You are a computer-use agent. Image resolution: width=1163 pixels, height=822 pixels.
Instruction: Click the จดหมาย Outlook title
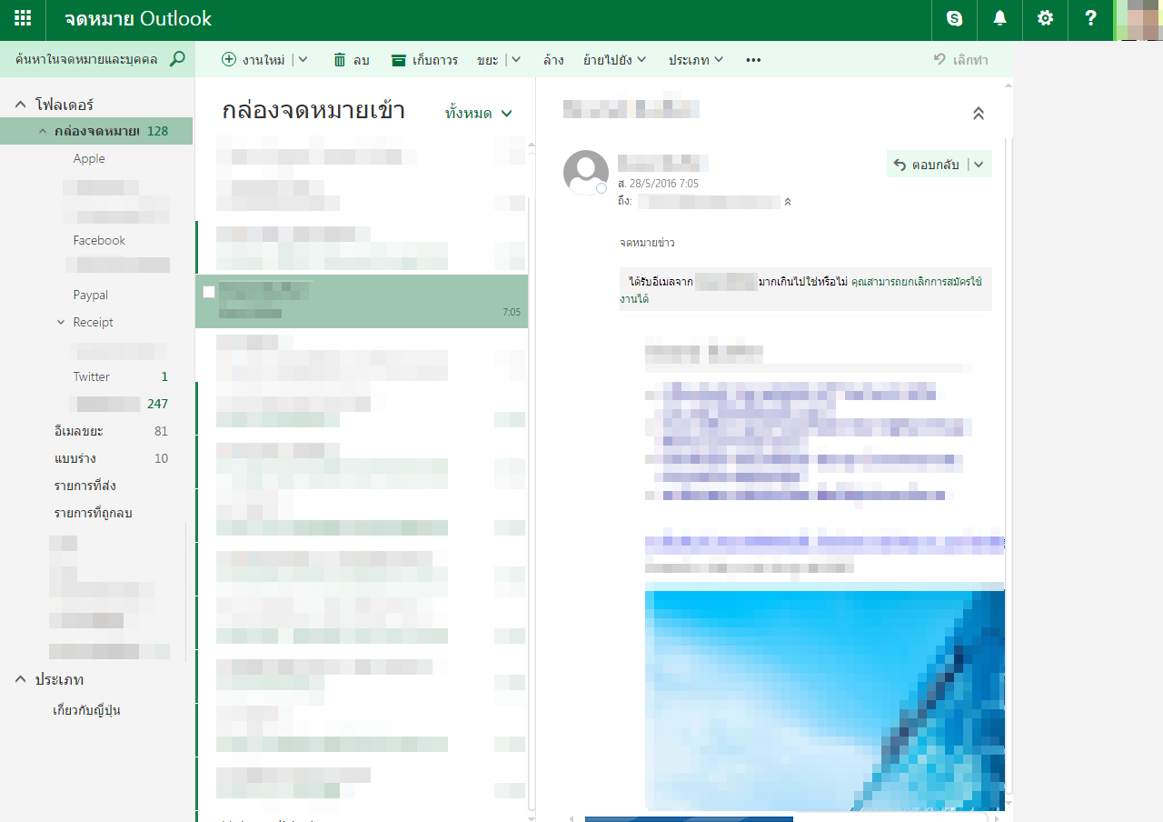(138, 19)
